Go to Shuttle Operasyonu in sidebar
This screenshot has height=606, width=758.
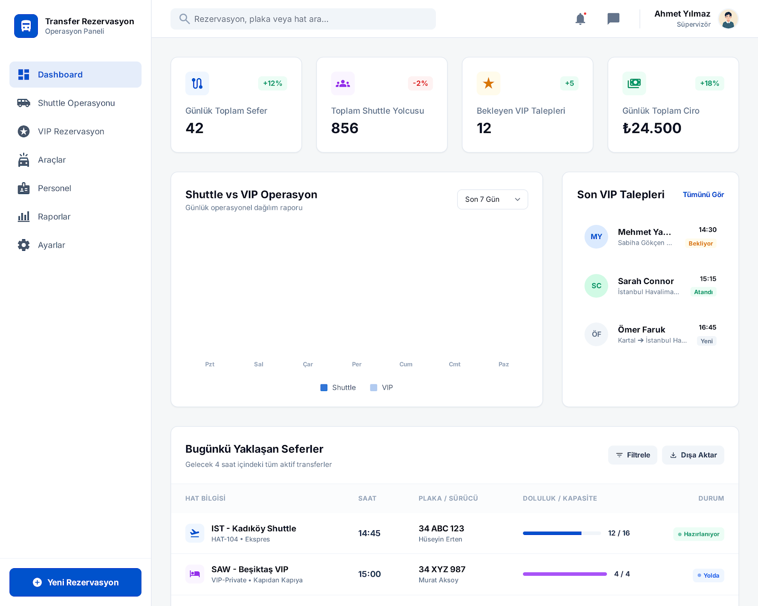(x=76, y=103)
